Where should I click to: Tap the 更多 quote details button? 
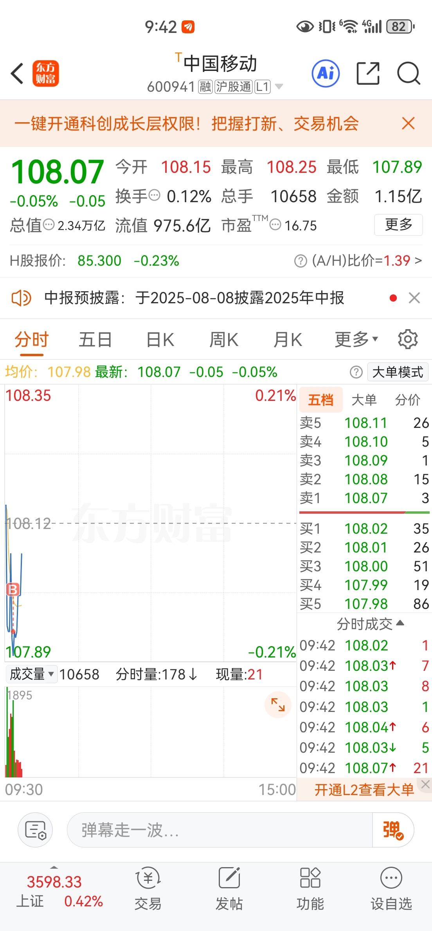point(398,225)
